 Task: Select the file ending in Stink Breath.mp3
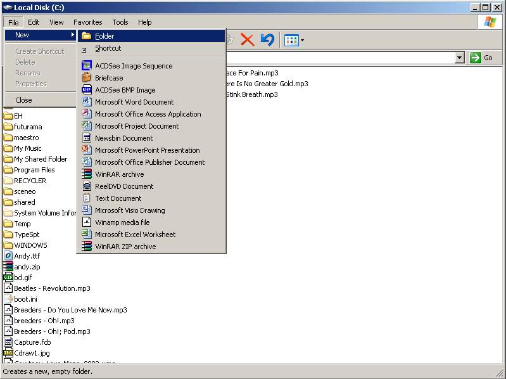pos(252,94)
